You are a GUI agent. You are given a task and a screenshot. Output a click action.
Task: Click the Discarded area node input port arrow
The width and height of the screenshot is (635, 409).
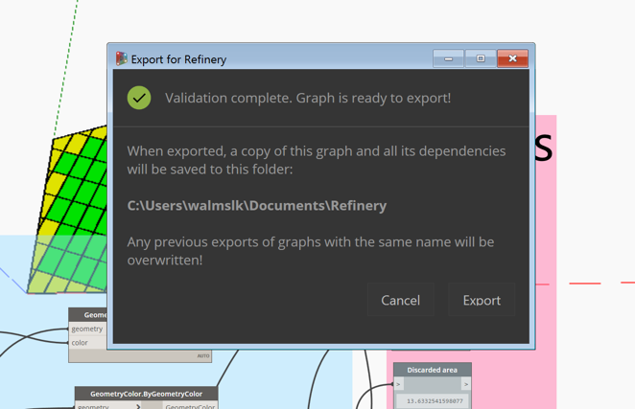click(x=399, y=384)
